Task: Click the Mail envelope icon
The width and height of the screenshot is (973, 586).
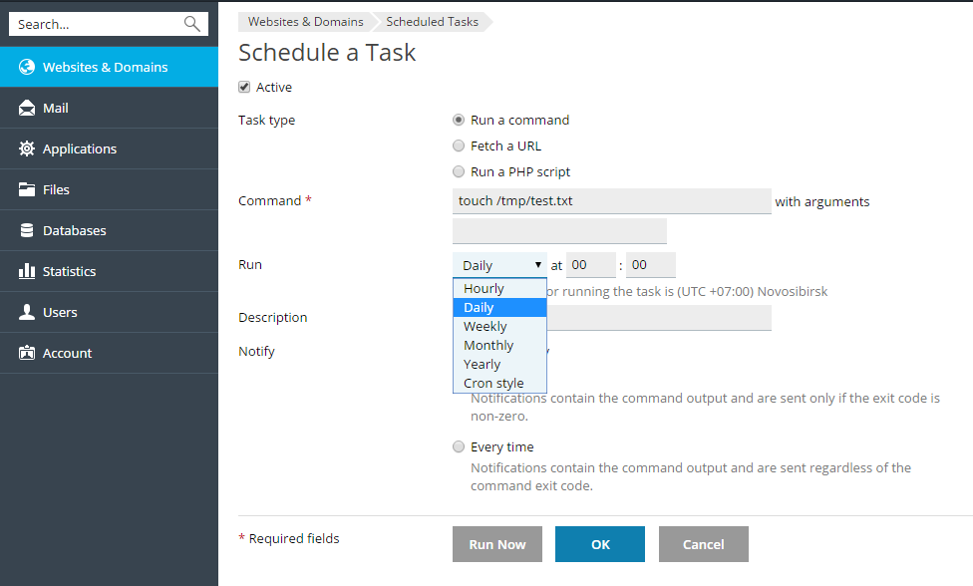Action: (x=27, y=109)
